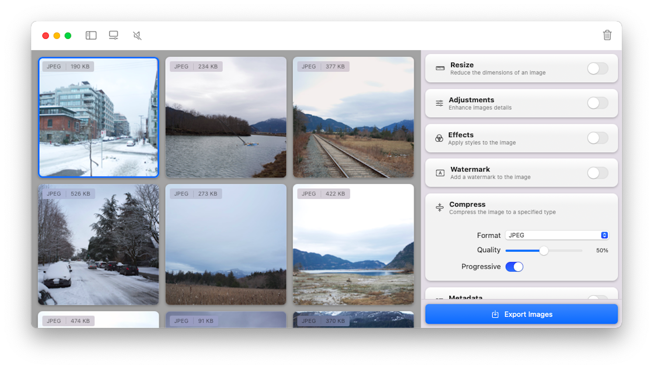653x369 pixels.
Task: Disable the Progressive compression toggle
Action: pos(514,266)
